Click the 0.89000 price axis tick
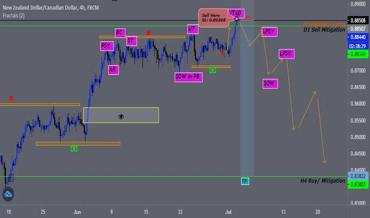Viewport: 370px width, 218px height. coord(358,4)
